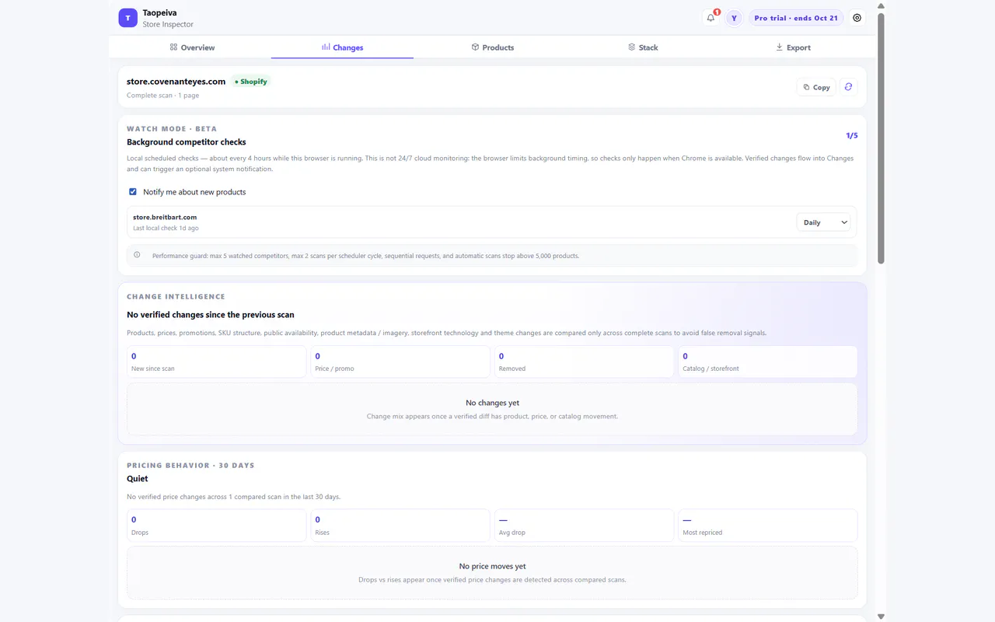Click the store.covenanteyes.com heading
This screenshot has height=622, width=995.
point(176,82)
